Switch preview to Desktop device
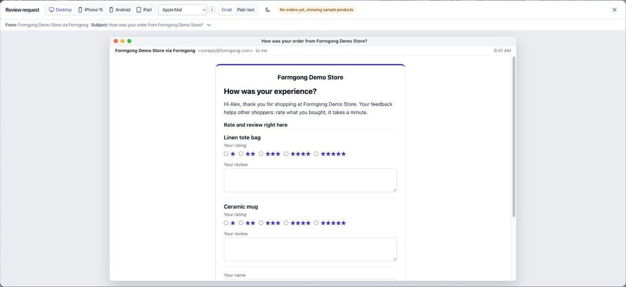Image resolution: width=626 pixels, height=287 pixels. [61, 10]
